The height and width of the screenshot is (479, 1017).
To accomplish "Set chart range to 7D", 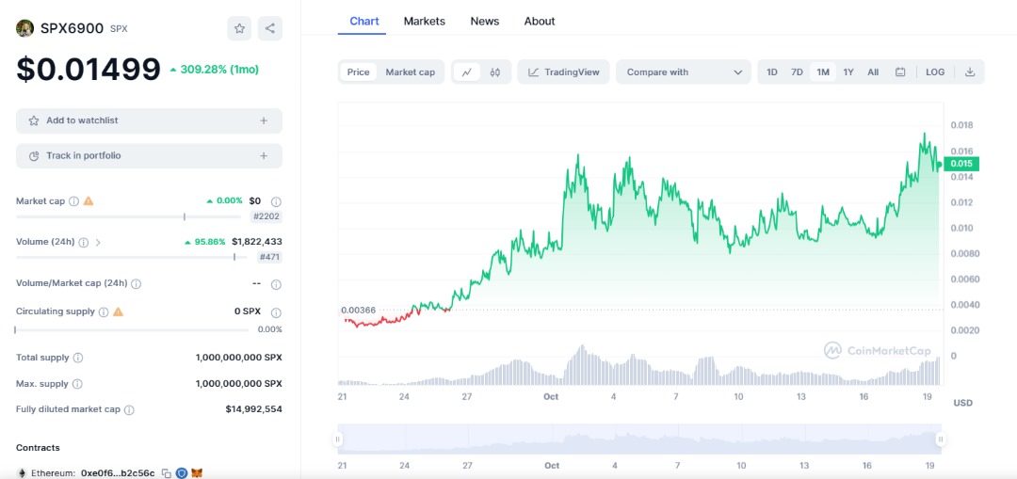I will (798, 72).
